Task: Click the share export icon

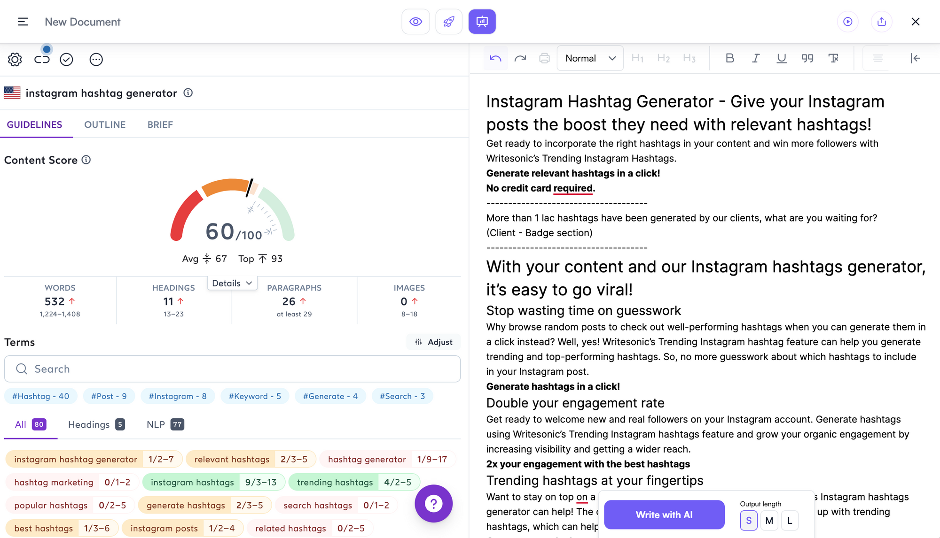Action: (881, 22)
